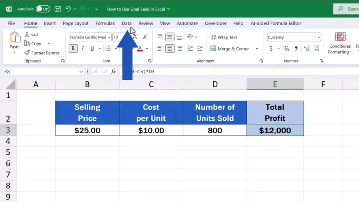Viewport: 359px width, 202px height.
Task: Click the Wrap Text button
Action: [224, 37]
